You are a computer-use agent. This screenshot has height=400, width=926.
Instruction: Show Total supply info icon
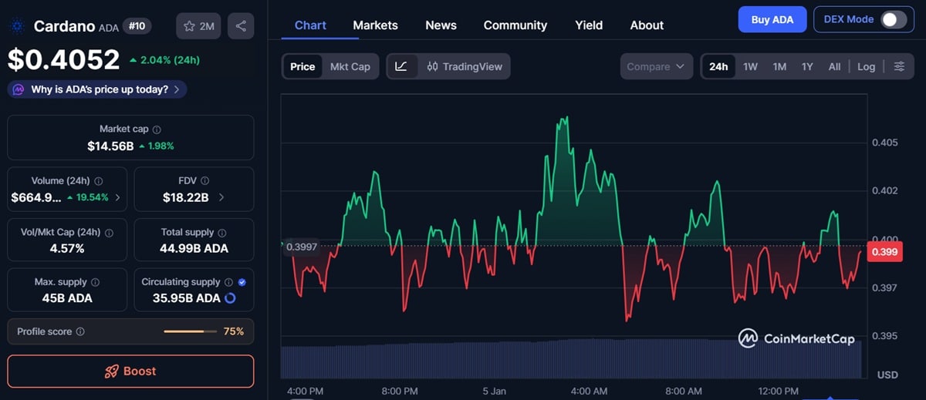221,232
